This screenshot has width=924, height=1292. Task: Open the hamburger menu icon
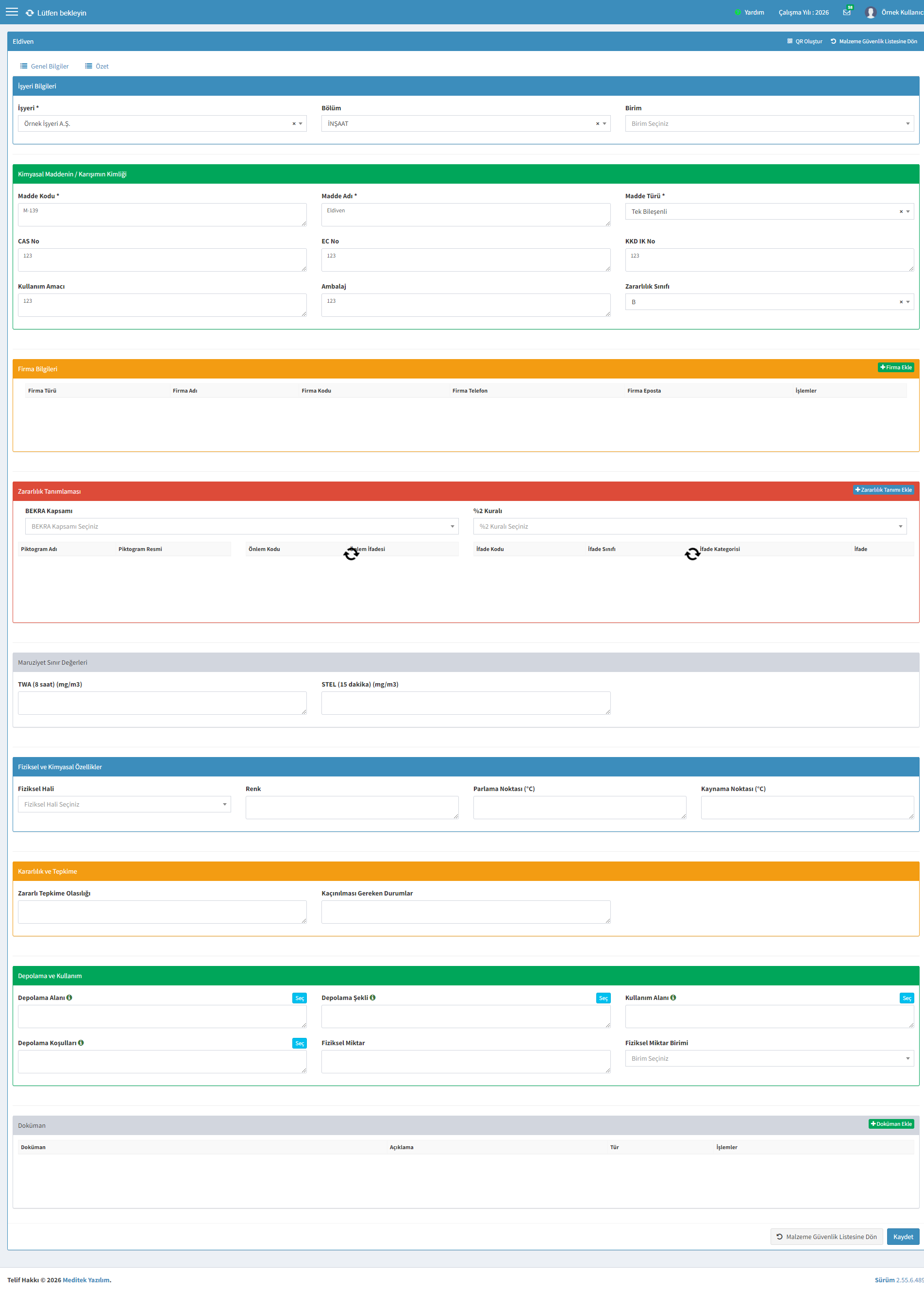click(12, 12)
